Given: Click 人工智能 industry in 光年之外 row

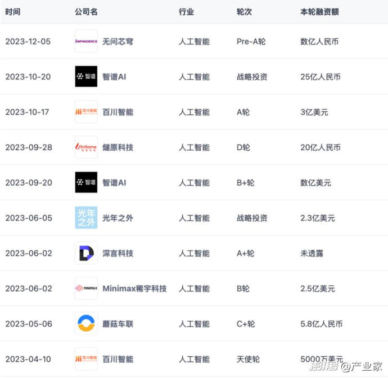Looking at the screenshot, I should coord(194,218).
